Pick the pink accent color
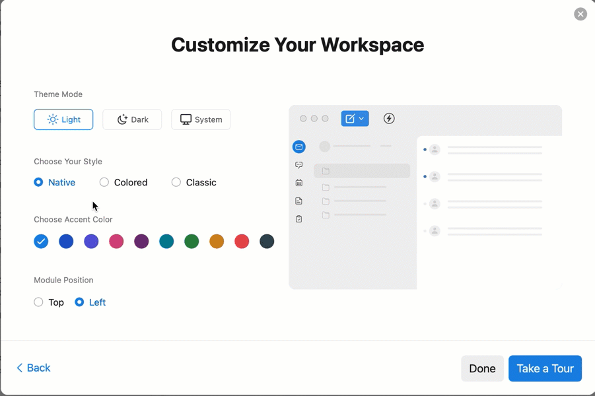Image resolution: width=595 pixels, height=396 pixels. point(116,242)
